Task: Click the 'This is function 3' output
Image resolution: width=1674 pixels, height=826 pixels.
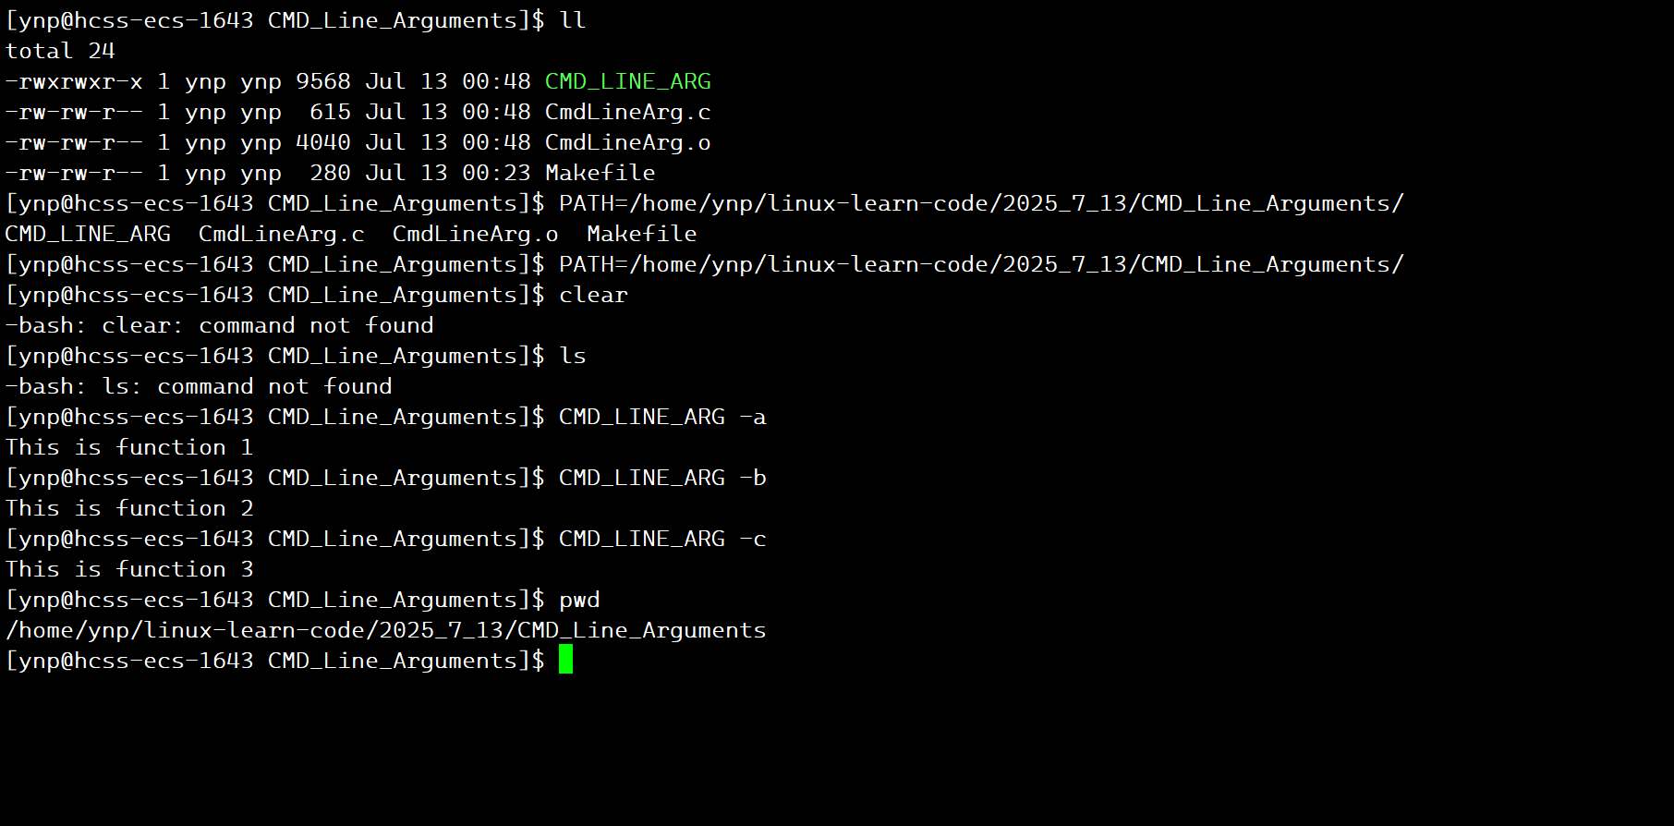Action: coord(129,569)
